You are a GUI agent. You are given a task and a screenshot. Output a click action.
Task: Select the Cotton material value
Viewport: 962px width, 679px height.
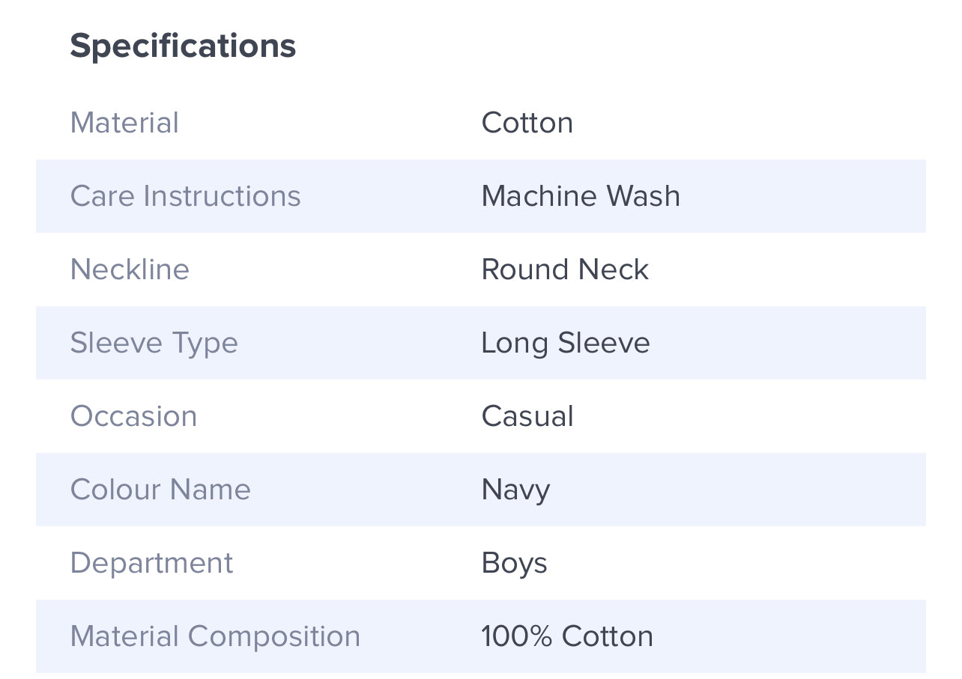pos(527,123)
